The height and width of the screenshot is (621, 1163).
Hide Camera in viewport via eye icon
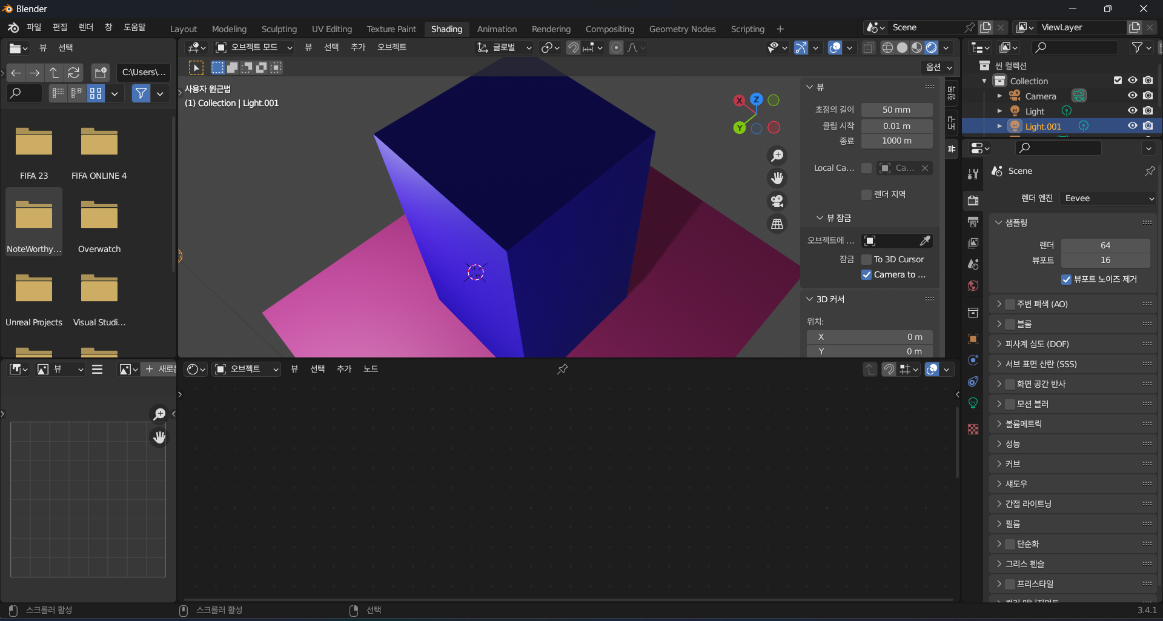1132,96
